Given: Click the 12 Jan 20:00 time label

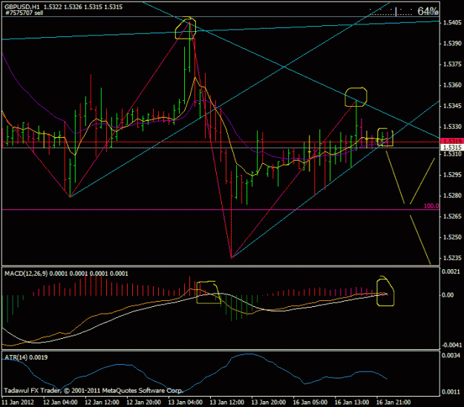Looking at the screenshot, I should tap(144, 403).
